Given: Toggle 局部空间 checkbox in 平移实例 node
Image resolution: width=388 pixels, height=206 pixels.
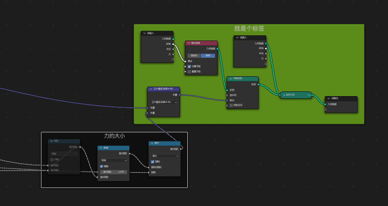Looking at the screenshot, I should [231, 105].
